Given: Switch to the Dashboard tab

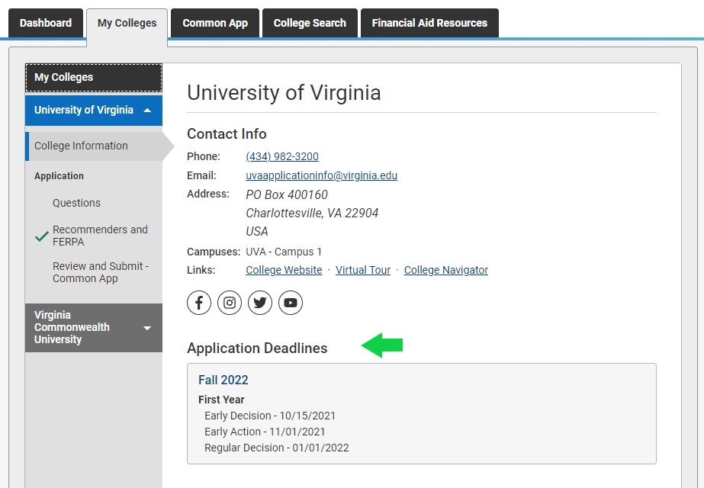Looking at the screenshot, I should pos(46,23).
